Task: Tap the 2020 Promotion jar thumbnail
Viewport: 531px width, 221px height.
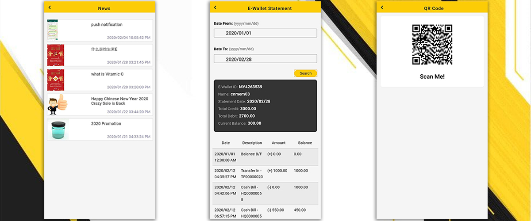Action: 58,130
